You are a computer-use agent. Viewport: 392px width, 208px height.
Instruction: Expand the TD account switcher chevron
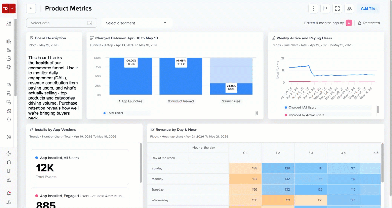tap(13, 8)
